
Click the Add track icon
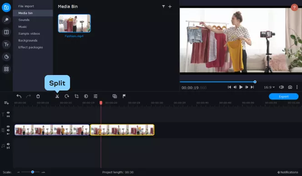(6, 103)
